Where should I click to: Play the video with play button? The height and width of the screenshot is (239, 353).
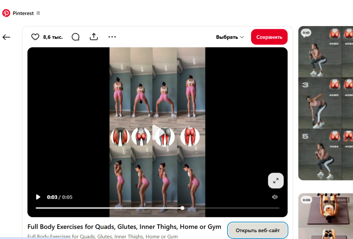pos(38,197)
